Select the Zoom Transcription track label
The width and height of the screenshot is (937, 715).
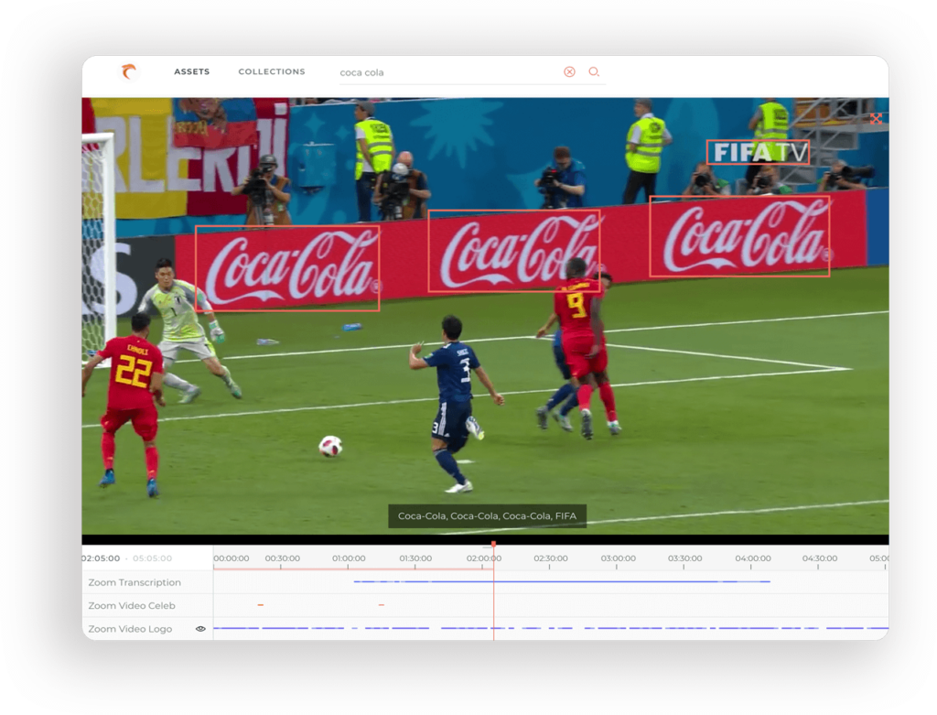[x=135, y=582]
